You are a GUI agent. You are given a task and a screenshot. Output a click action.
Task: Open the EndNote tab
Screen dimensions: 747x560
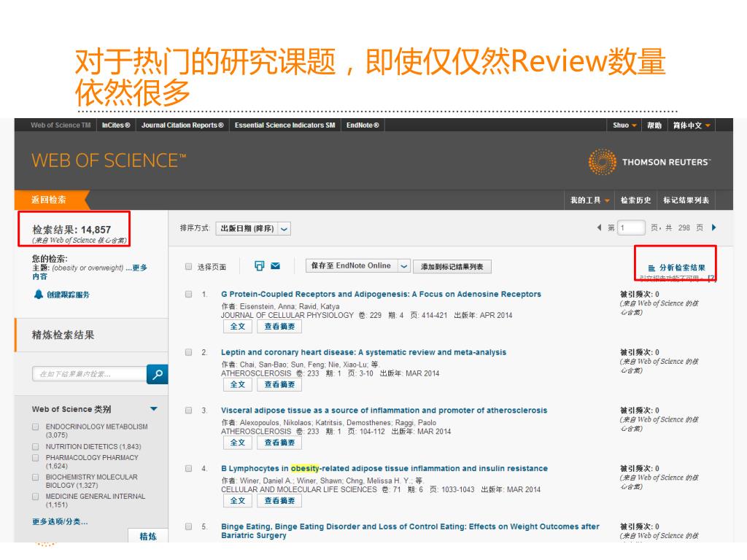363,125
